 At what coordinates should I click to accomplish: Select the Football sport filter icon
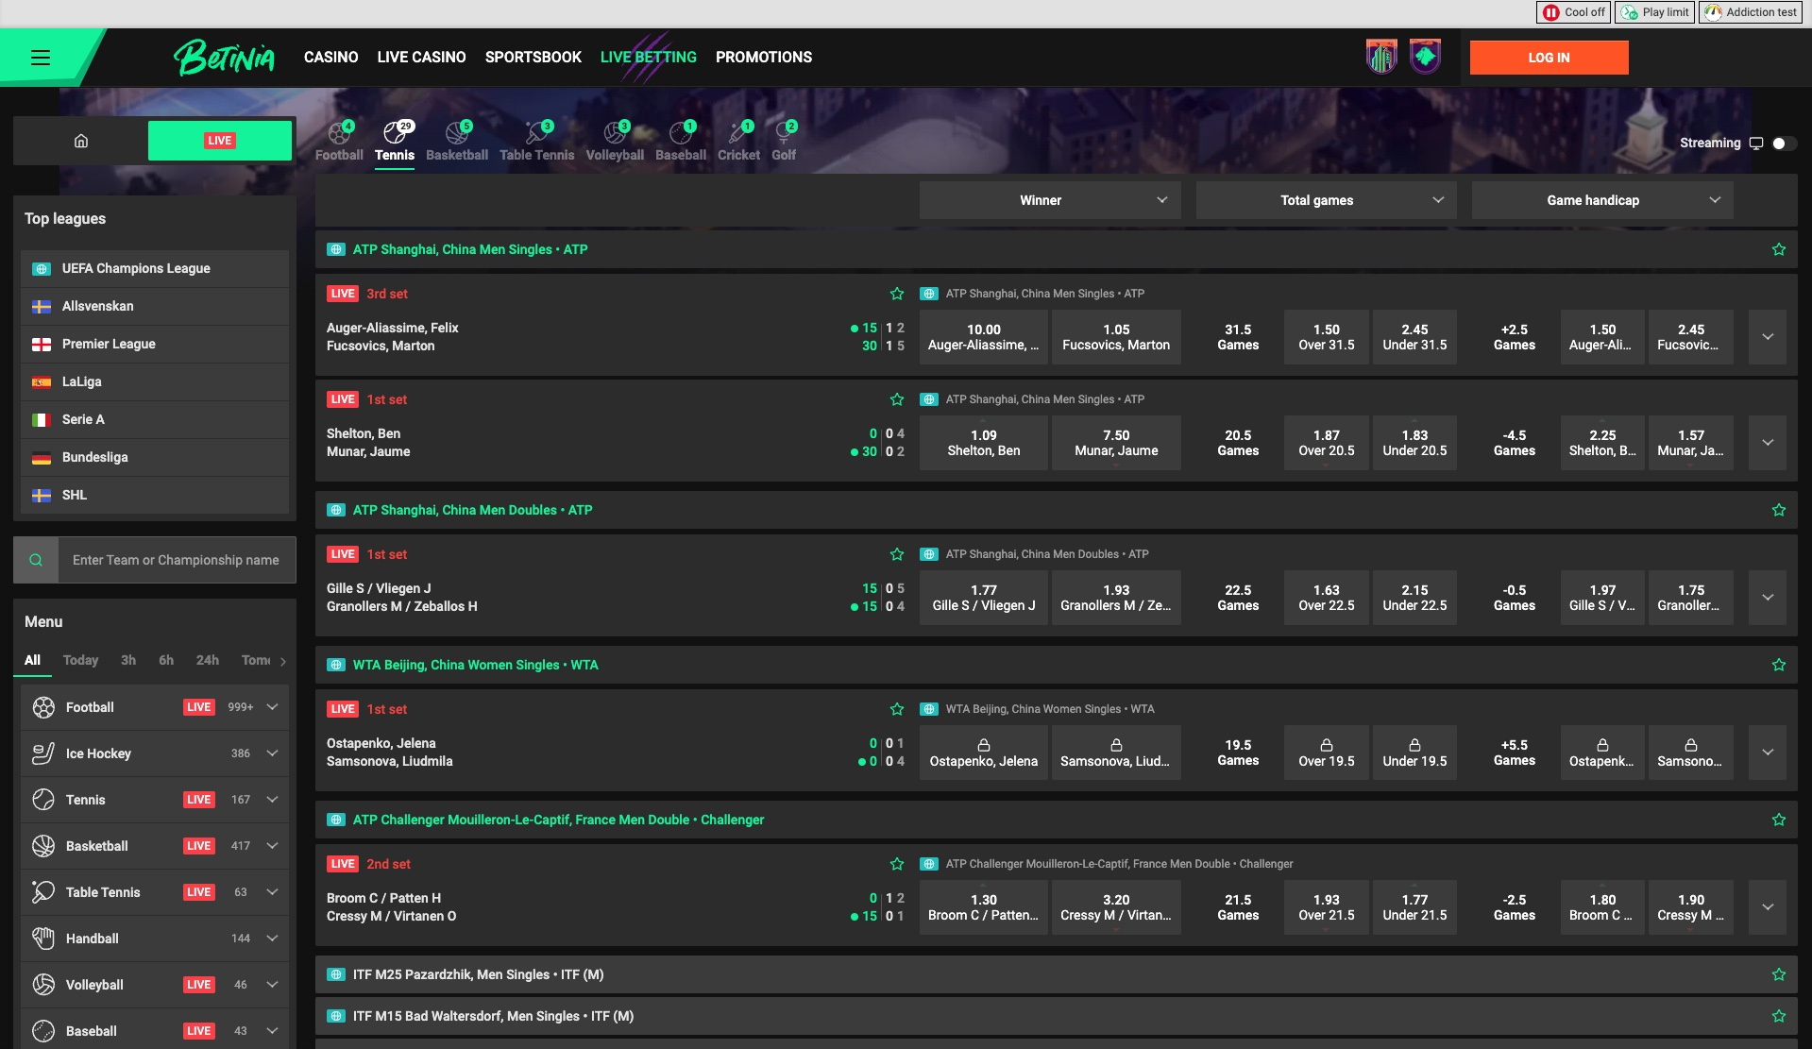coord(337,134)
